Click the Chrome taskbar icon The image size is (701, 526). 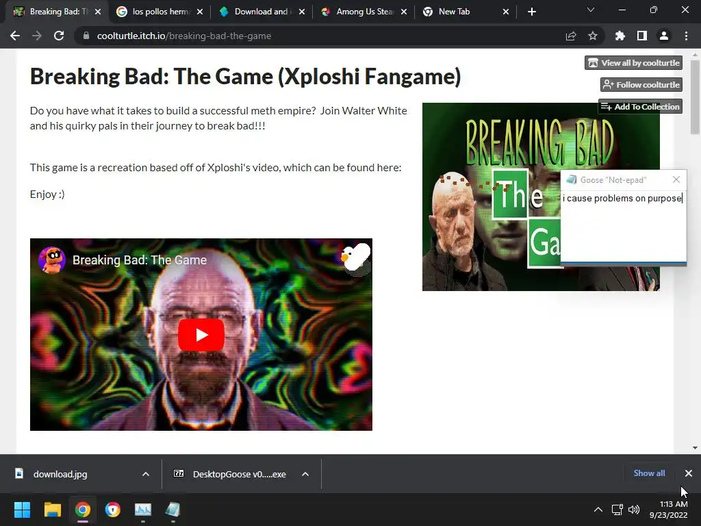[83, 510]
